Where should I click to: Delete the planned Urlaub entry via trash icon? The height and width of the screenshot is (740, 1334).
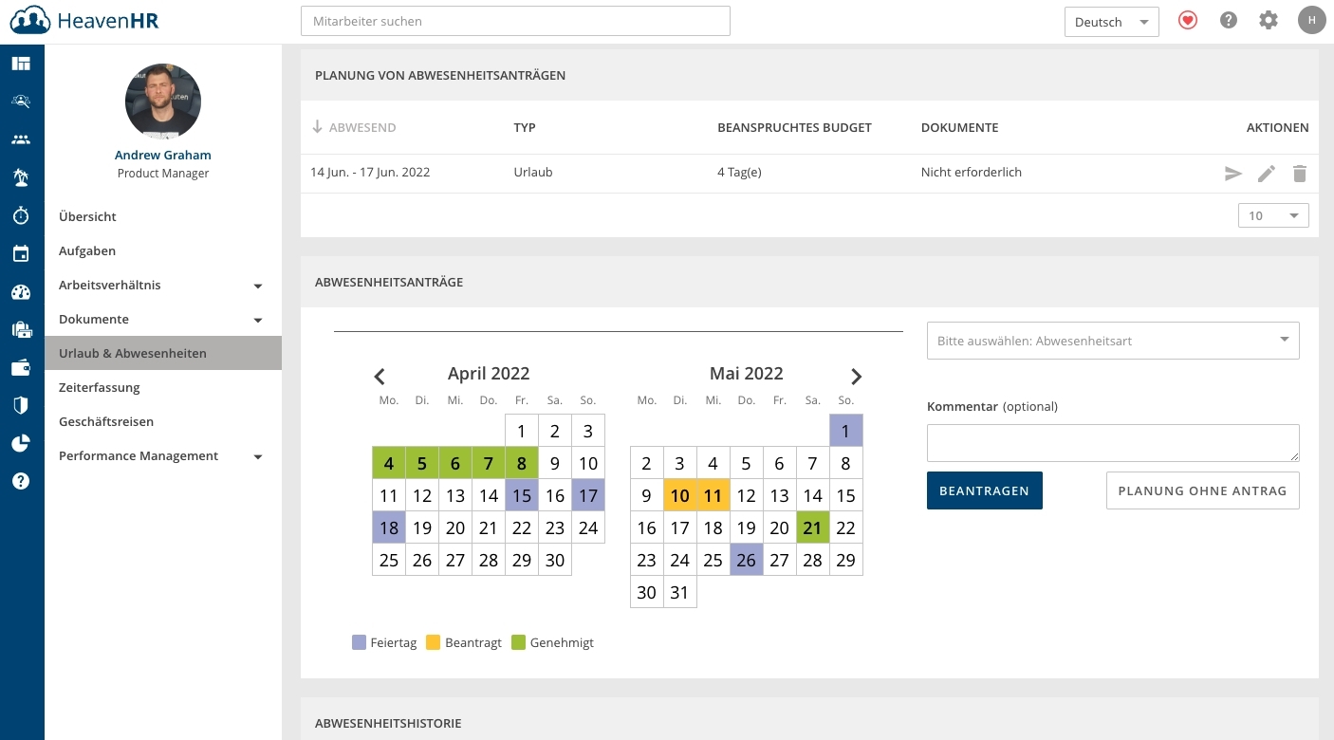pos(1300,174)
